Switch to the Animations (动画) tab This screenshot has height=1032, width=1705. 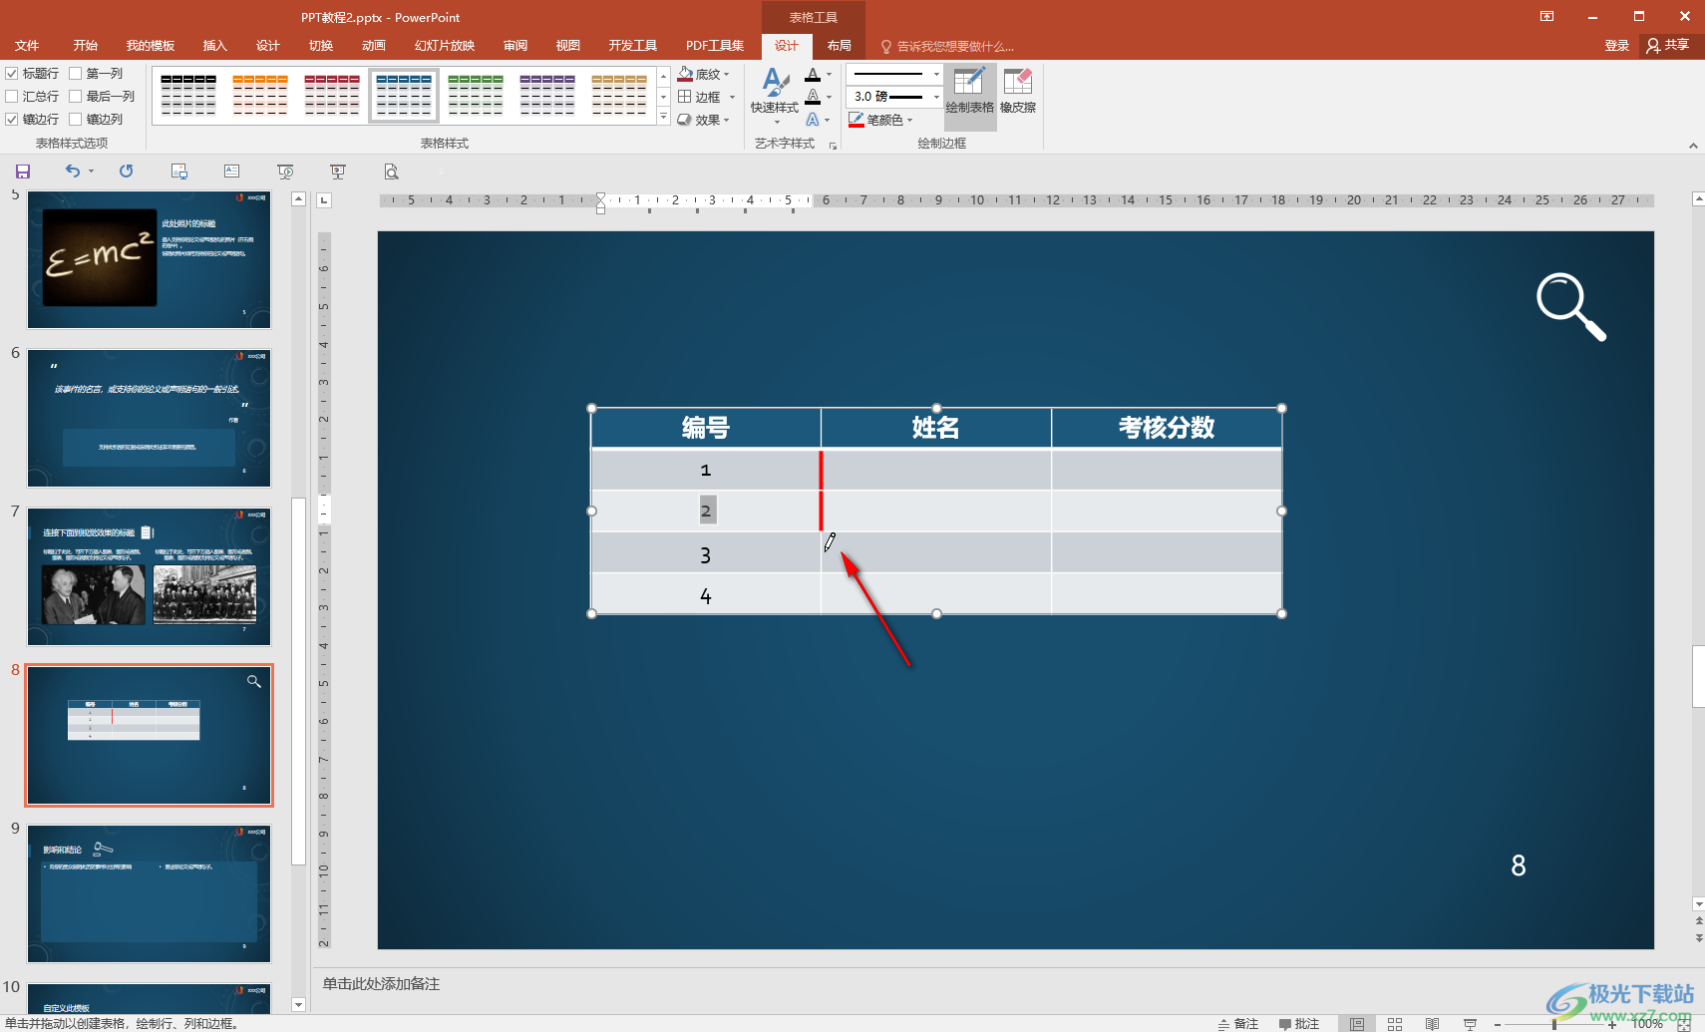point(374,46)
